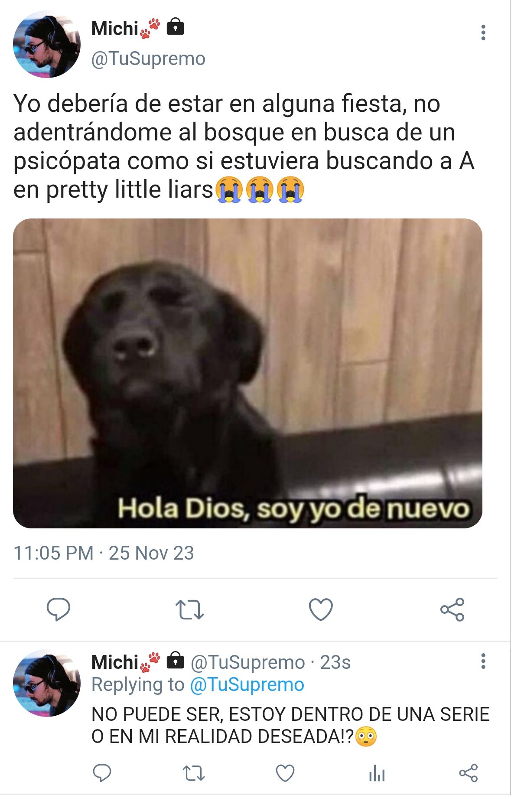
Task: Reply to the main tweet
Action: [x=59, y=609]
